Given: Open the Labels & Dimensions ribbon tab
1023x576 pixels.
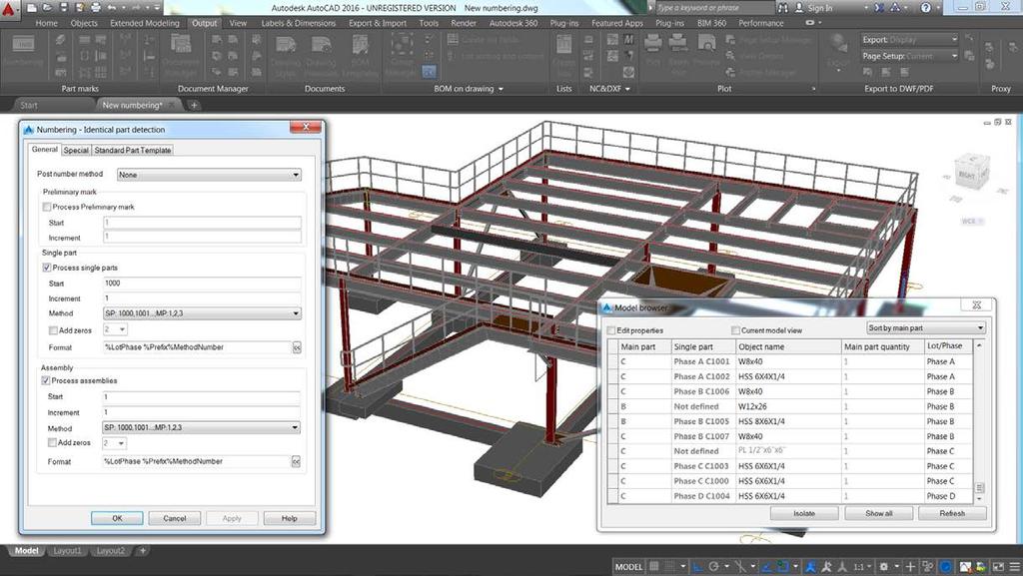Looking at the screenshot, I should point(298,23).
